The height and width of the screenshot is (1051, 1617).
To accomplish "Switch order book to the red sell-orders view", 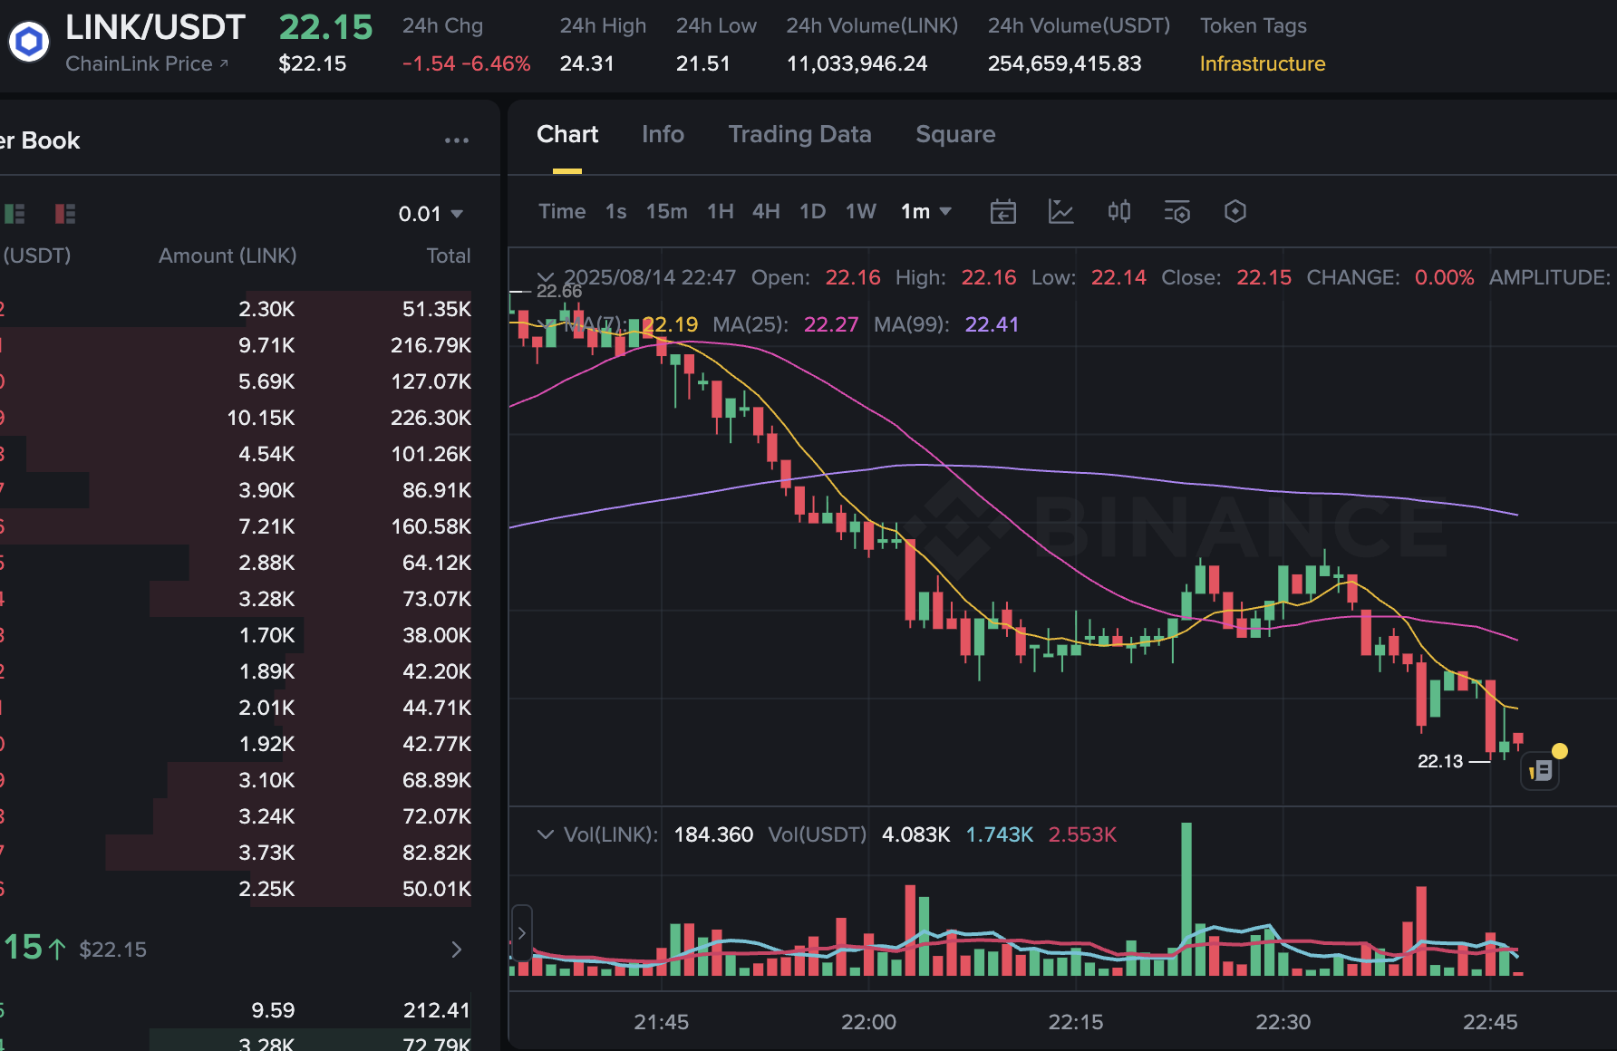I will click(65, 214).
